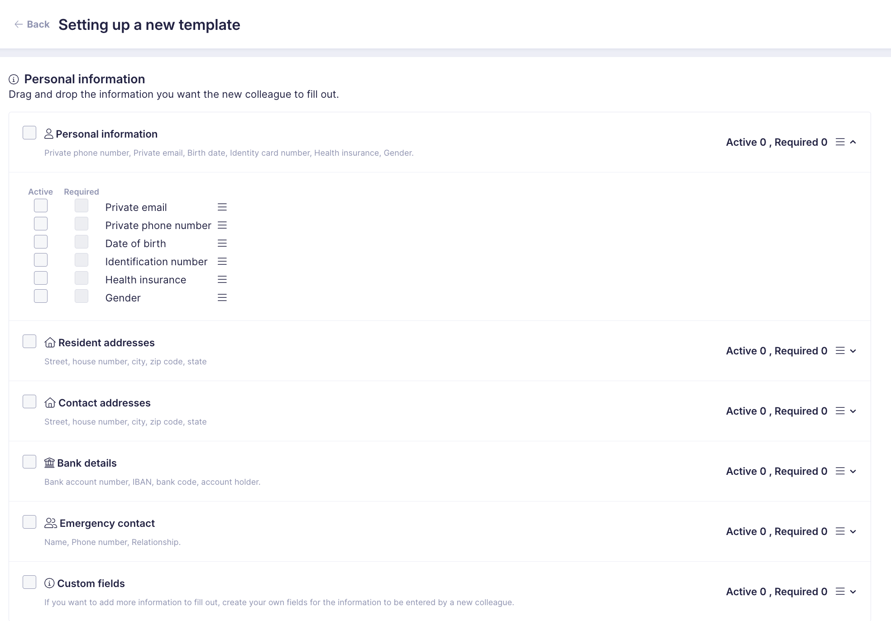
Task: Click the Bank details building icon
Action: tap(49, 463)
